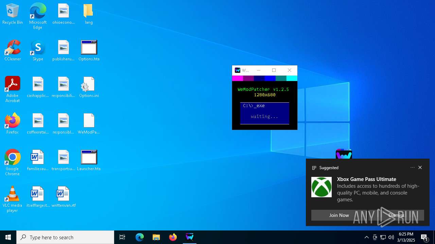Open the Action Center notifications icon

[x=424, y=237]
